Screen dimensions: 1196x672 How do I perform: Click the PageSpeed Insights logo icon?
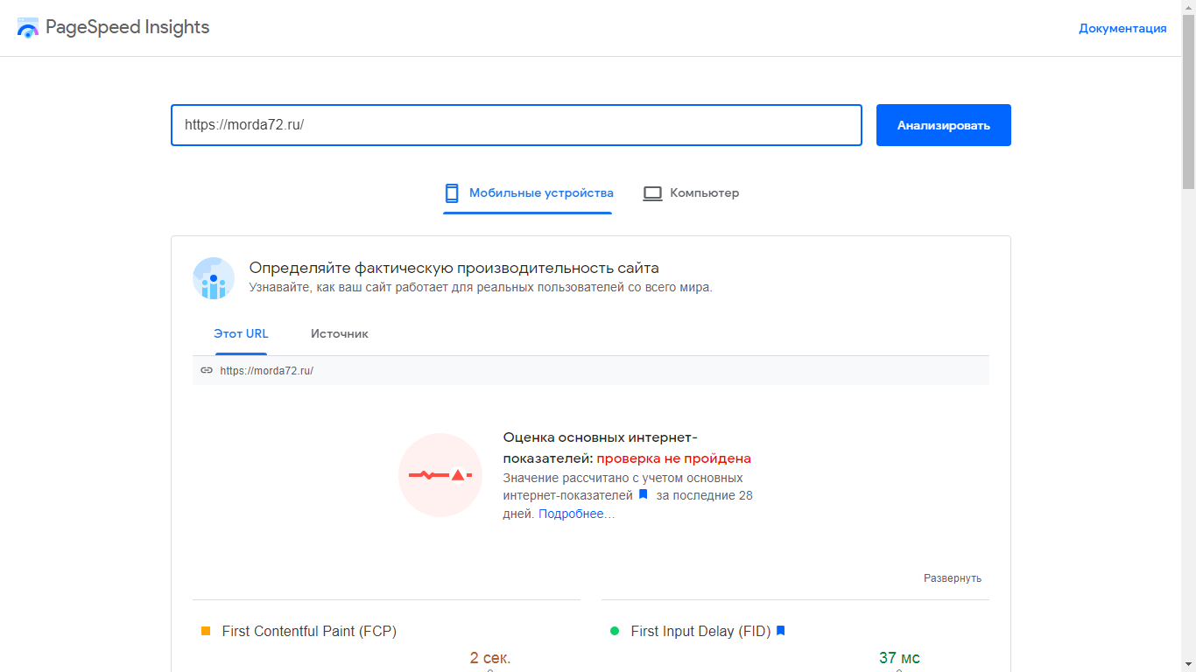[x=28, y=27]
